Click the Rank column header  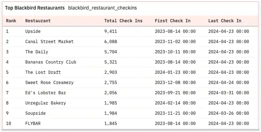click(x=11, y=21)
